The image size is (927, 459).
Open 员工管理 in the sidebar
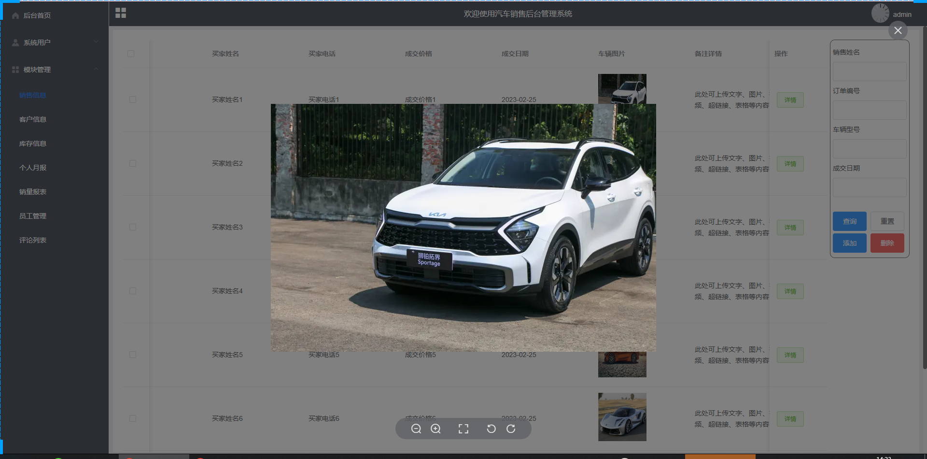33,216
